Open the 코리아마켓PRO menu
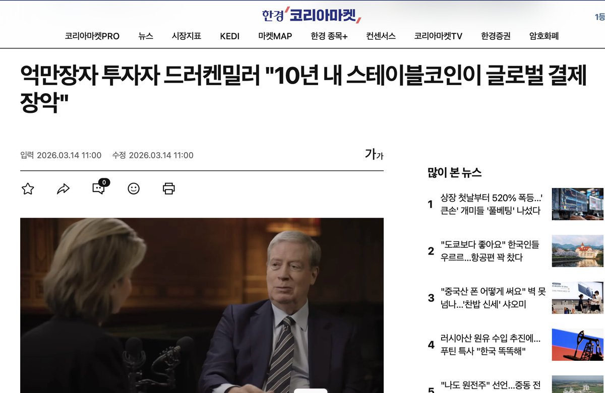The width and height of the screenshot is (605, 393). click(92, 36)
